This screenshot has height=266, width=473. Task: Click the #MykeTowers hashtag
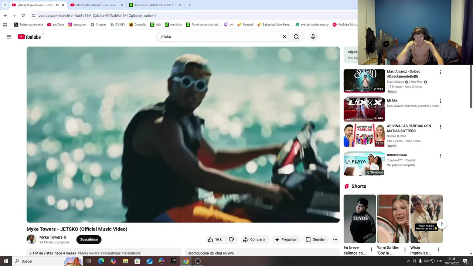click(88, 253)
